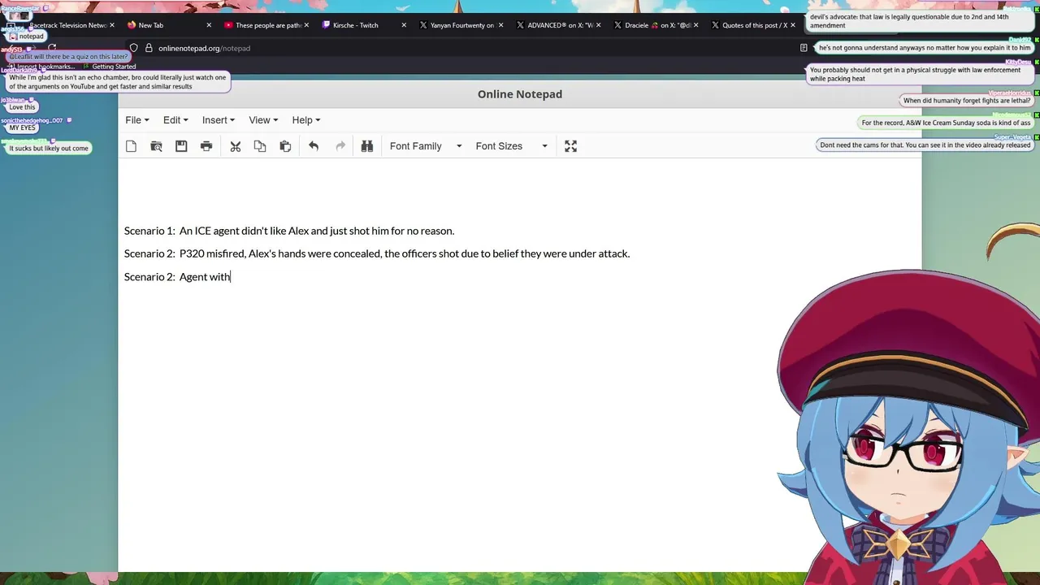Switch to ADVANCED on X tab
Image resolution: width=1040 pixels, height=585 pixels.
(560, 25)
